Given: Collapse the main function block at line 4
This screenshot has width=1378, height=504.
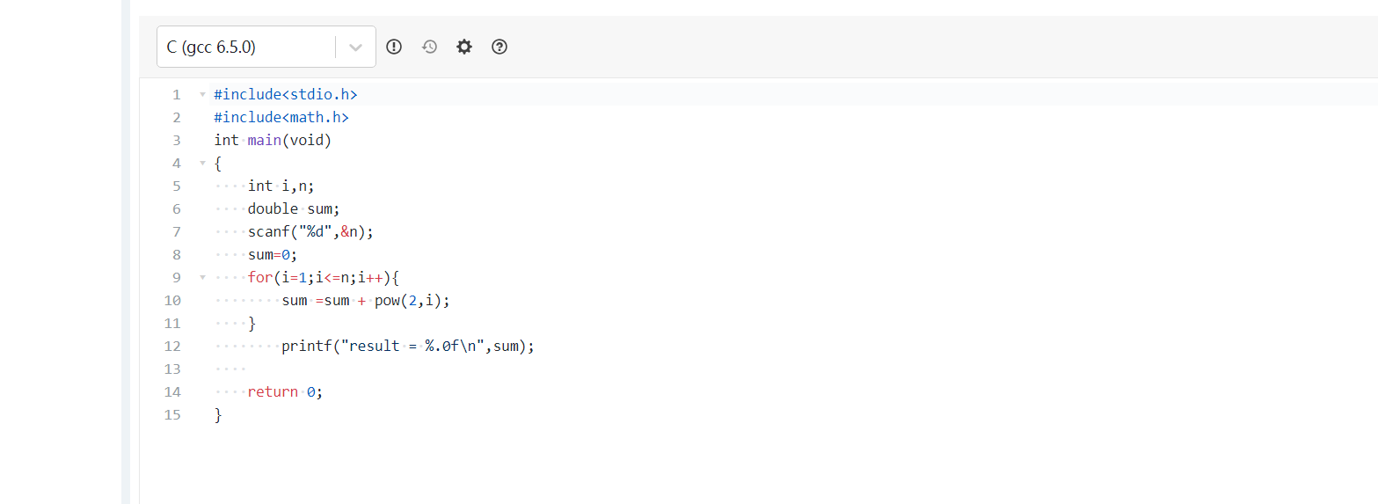Looking at the screenshot, I should [x=202, y=163].
